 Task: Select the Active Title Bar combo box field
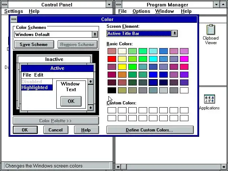pyautogui.click(x=139, y=33)
